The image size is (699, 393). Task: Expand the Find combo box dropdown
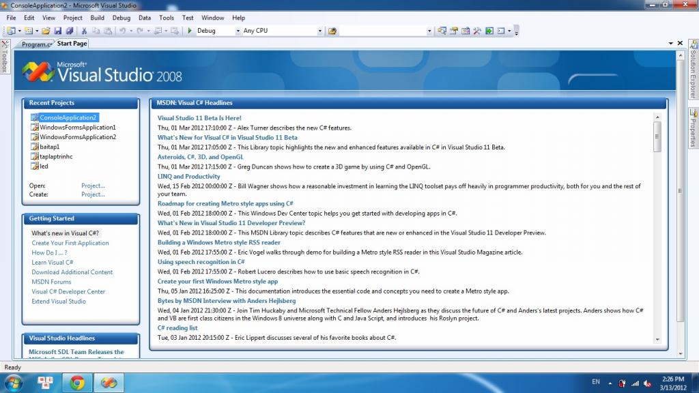429,31
